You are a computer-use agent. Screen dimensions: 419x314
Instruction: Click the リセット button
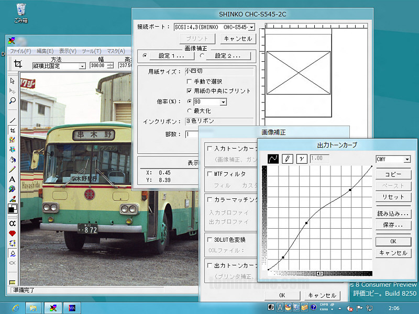pyautogui.click(x=393, y=197)
